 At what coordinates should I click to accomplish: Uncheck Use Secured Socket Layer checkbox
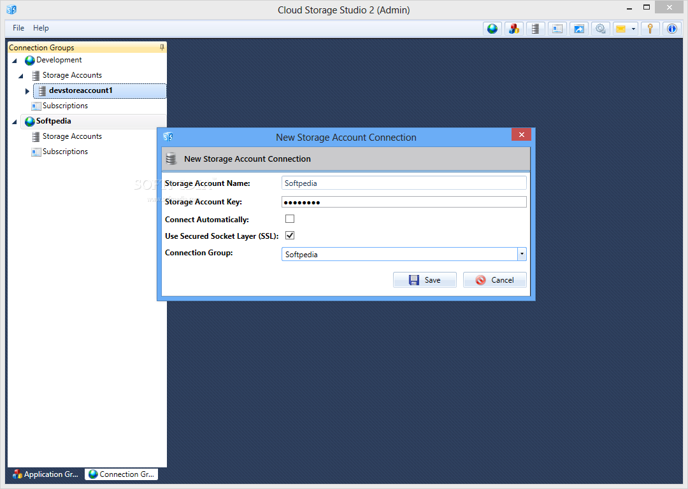pos(290,236)
